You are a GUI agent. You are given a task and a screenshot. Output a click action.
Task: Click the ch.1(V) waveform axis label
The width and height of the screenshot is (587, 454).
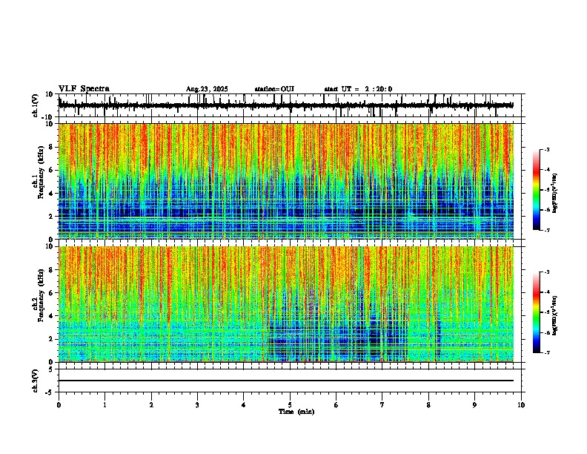point(36,105)
